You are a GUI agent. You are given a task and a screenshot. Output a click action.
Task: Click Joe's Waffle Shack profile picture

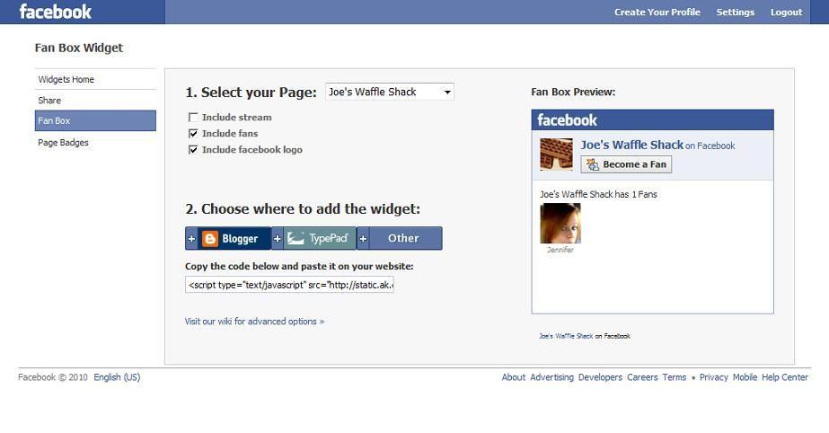pyautogui.click(x=556, y=154)
